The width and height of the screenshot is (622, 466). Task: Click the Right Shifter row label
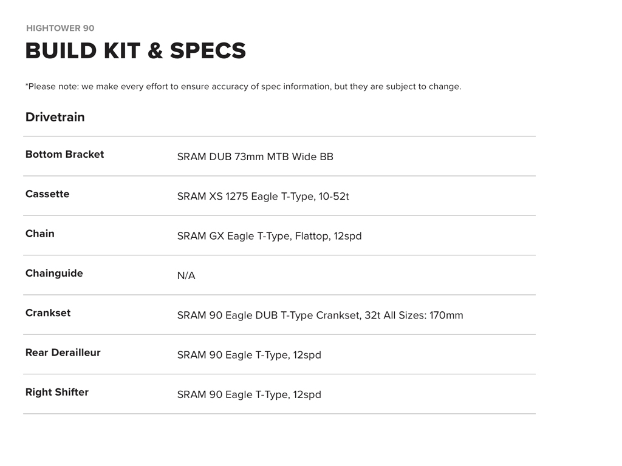57,392
